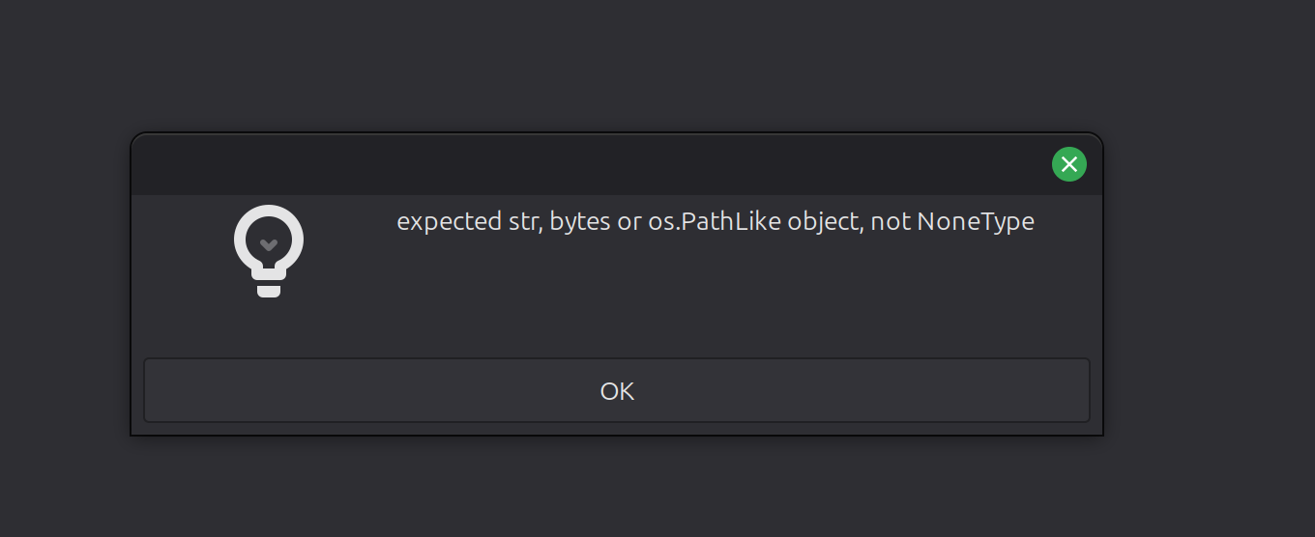
Task: Click empty dialog body beneath the lightbulb
Action: [x=269, y=328]
